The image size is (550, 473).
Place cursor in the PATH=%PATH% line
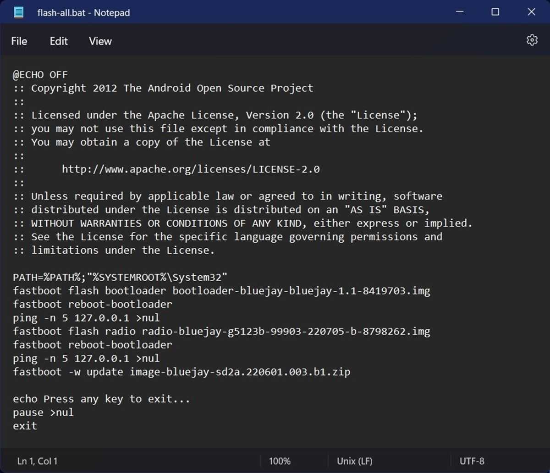pos(120,278)
